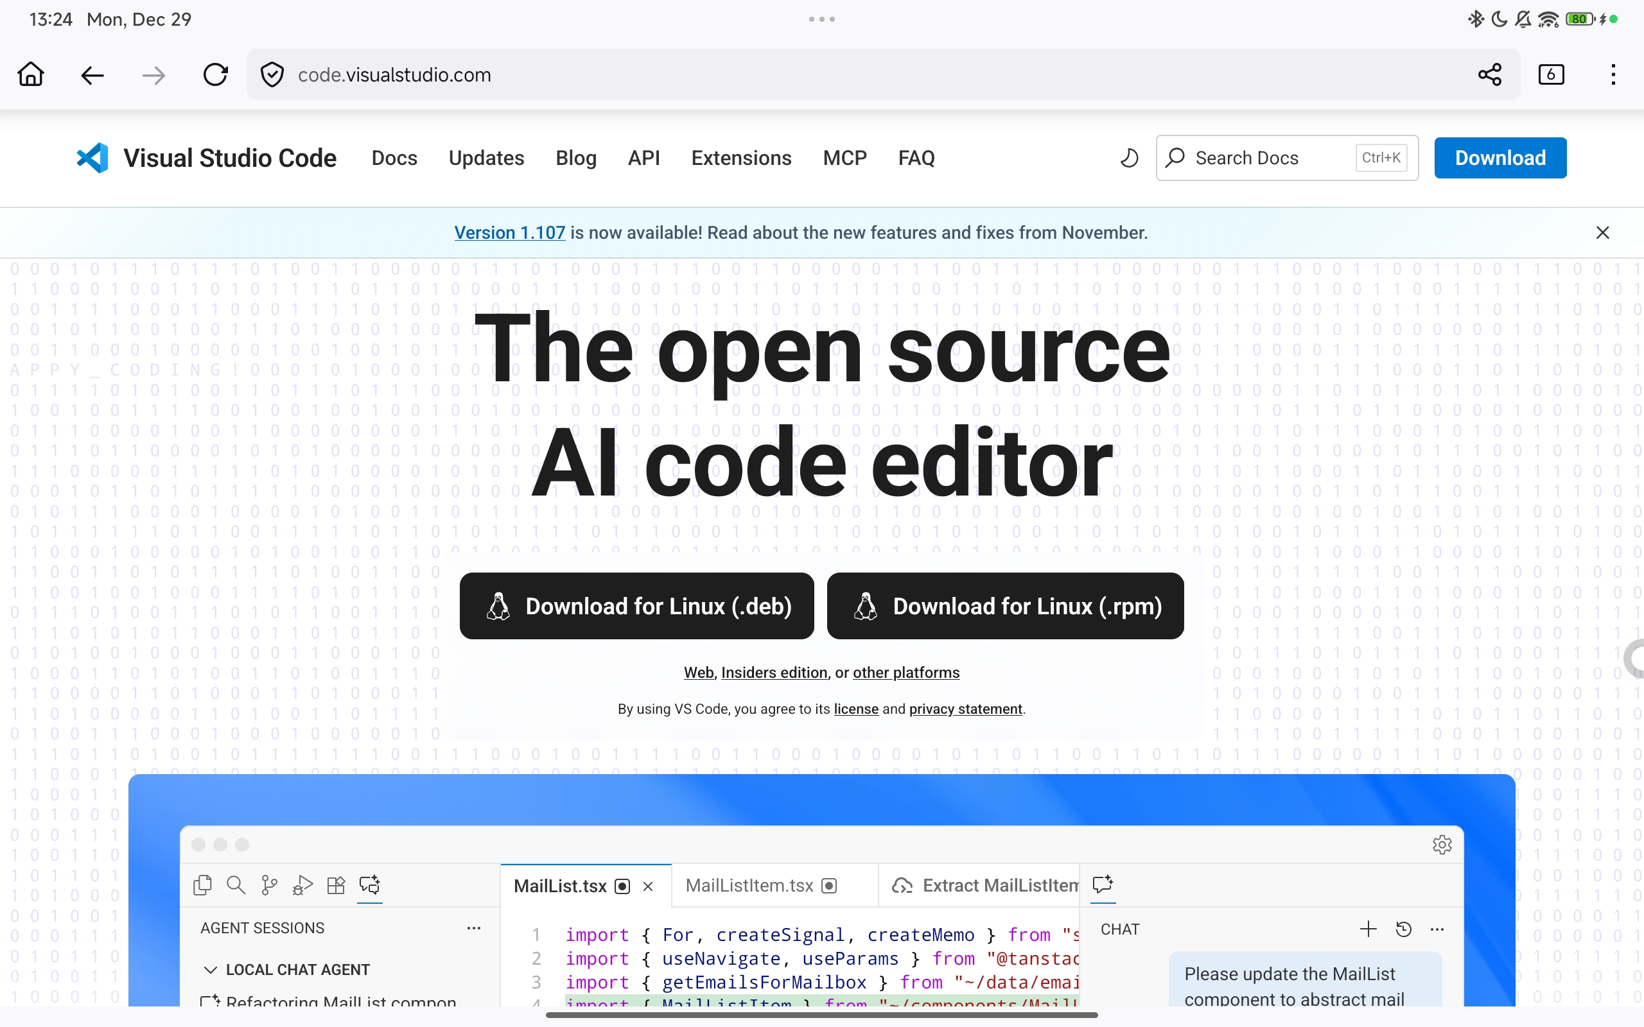Screen dimensions: 1644x1027
Task: Open the Source Control view icon
Action: [269, 885]
